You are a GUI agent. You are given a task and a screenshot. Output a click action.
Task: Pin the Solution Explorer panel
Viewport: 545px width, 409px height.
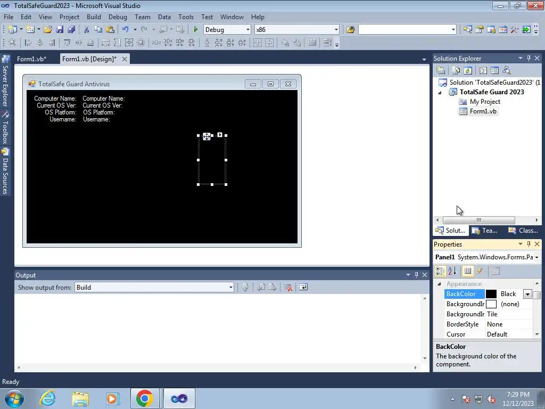[529, 58]
